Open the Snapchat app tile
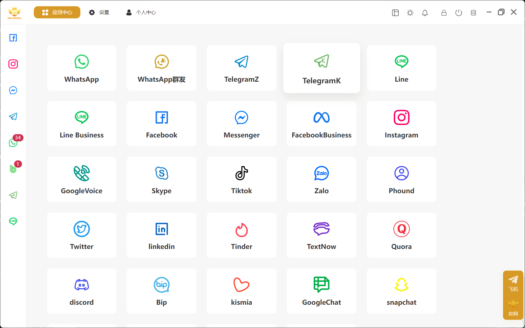Screen dimensions: 525x328 tap(401, 291)
